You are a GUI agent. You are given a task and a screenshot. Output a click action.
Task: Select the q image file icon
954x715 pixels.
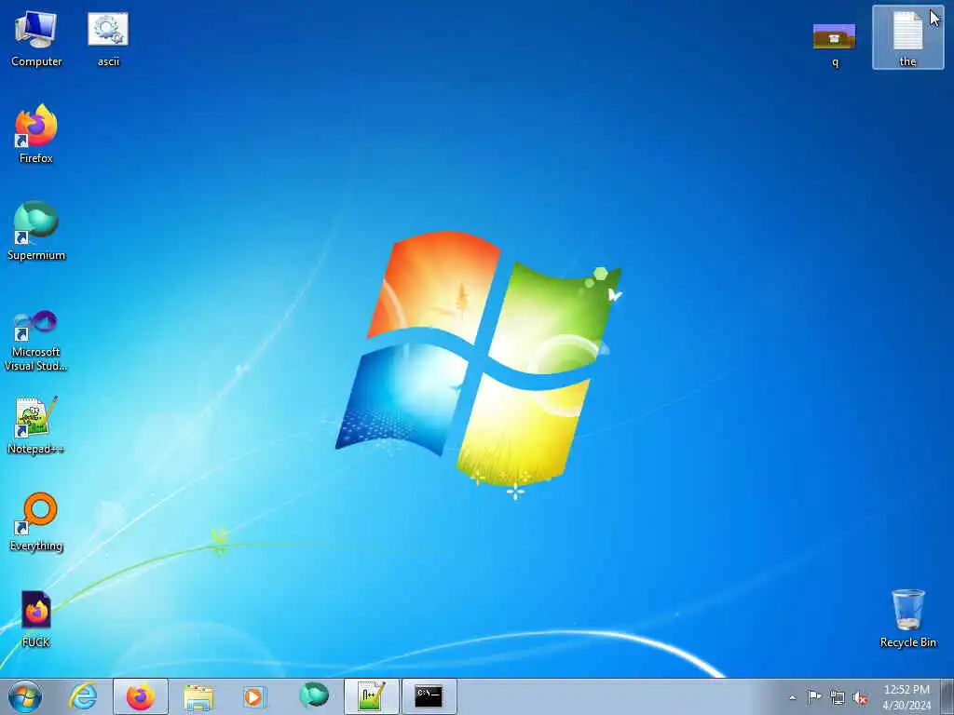[835, 44]
